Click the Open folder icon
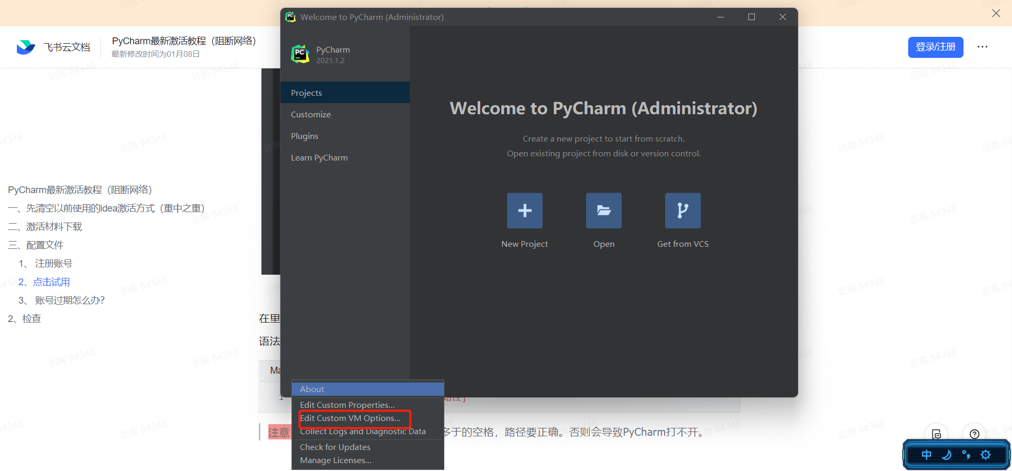Image resolution: width=1012 pixels, height=471 pixels. click(604, 211)
